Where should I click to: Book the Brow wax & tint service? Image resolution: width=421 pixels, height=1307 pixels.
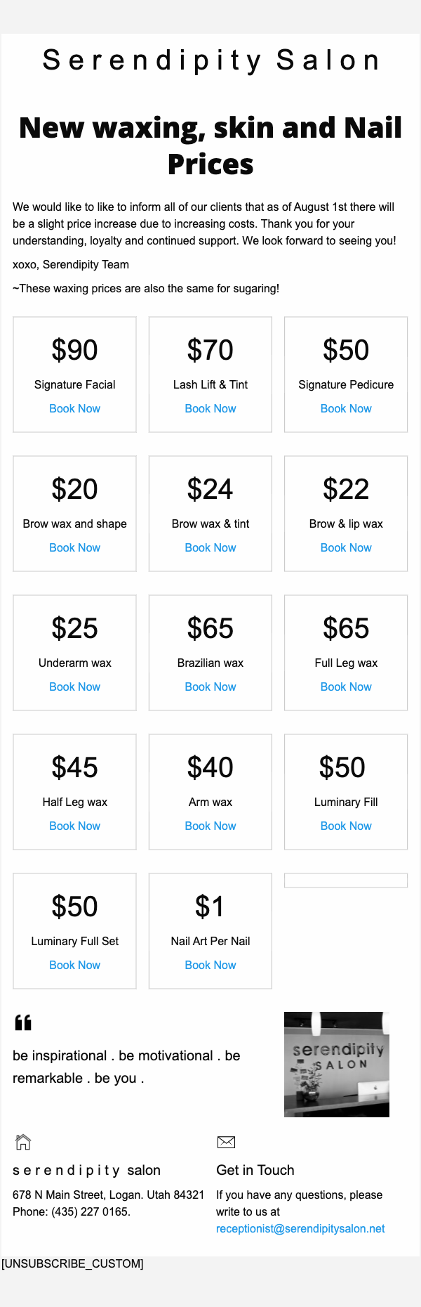pyautogui.click(x=210, y=547)
